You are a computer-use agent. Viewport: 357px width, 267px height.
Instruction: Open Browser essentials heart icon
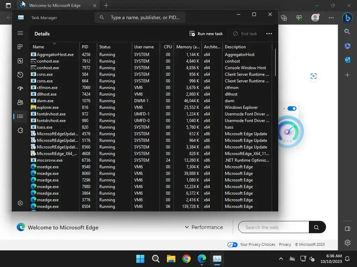(x=299, y=18)
